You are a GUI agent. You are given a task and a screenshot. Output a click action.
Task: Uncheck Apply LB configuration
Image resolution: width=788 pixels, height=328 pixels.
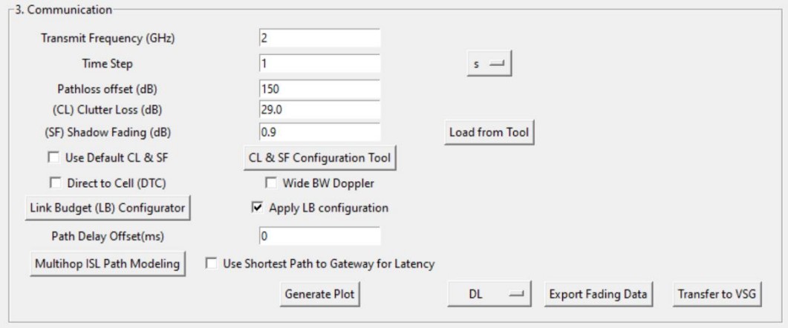257,208
